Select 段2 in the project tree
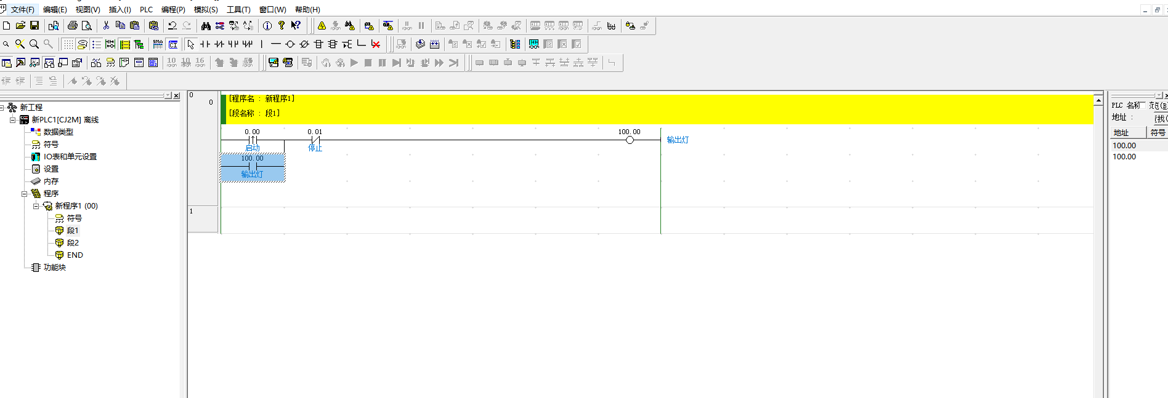 [x=73, y=243]
